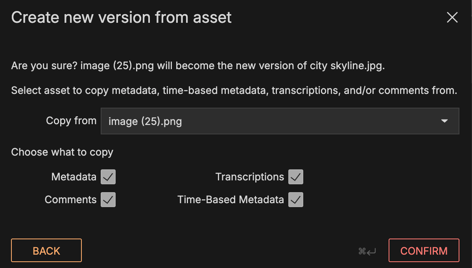Toggle the Transcriptions checkbox

coord(296,177)
